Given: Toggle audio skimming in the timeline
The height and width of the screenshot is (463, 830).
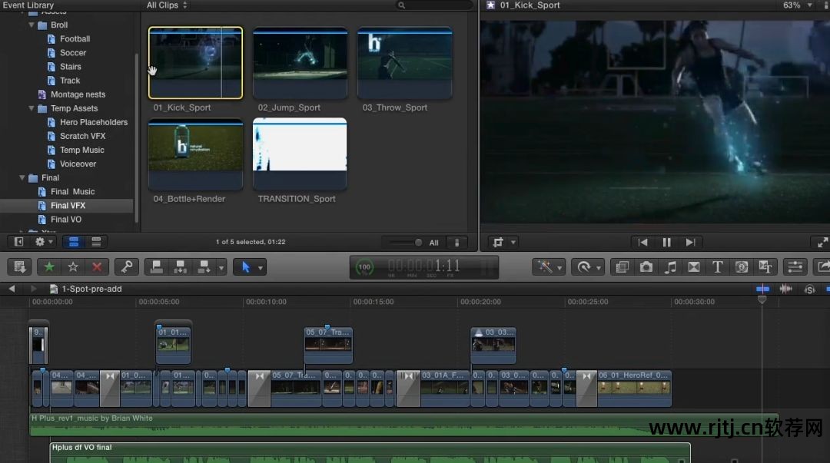Looking at the screenshot, I should pos(786,289).
